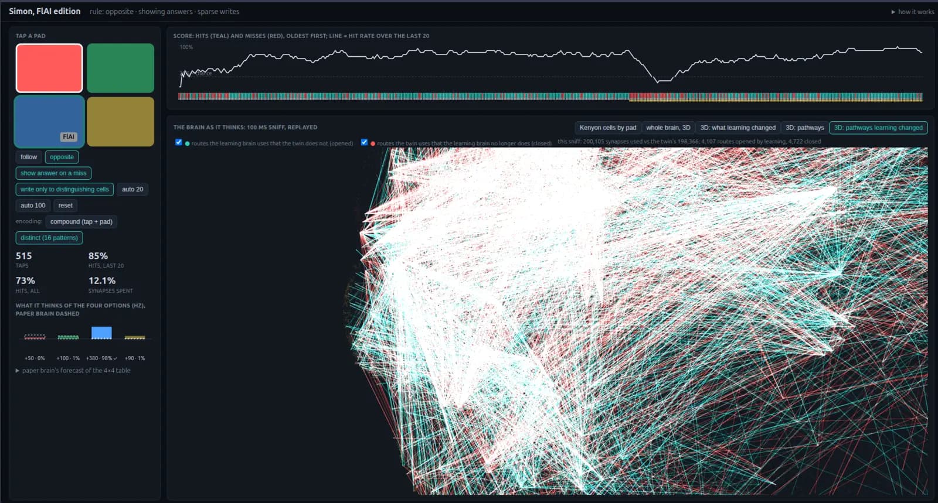Click the hits and misses score strip
The width and height of the screenshot is (938, 503).
pos(550,97)
